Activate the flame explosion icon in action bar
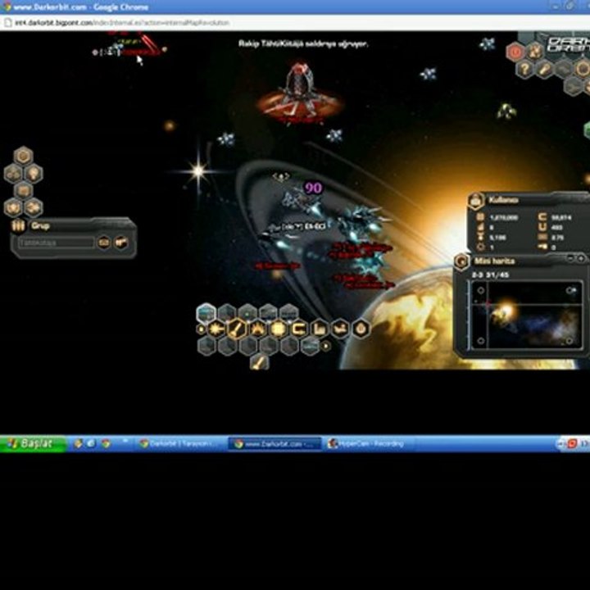 pyautogui.click(x=257, y=329)
